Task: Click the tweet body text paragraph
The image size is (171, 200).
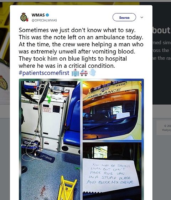Action: [81, 48]
